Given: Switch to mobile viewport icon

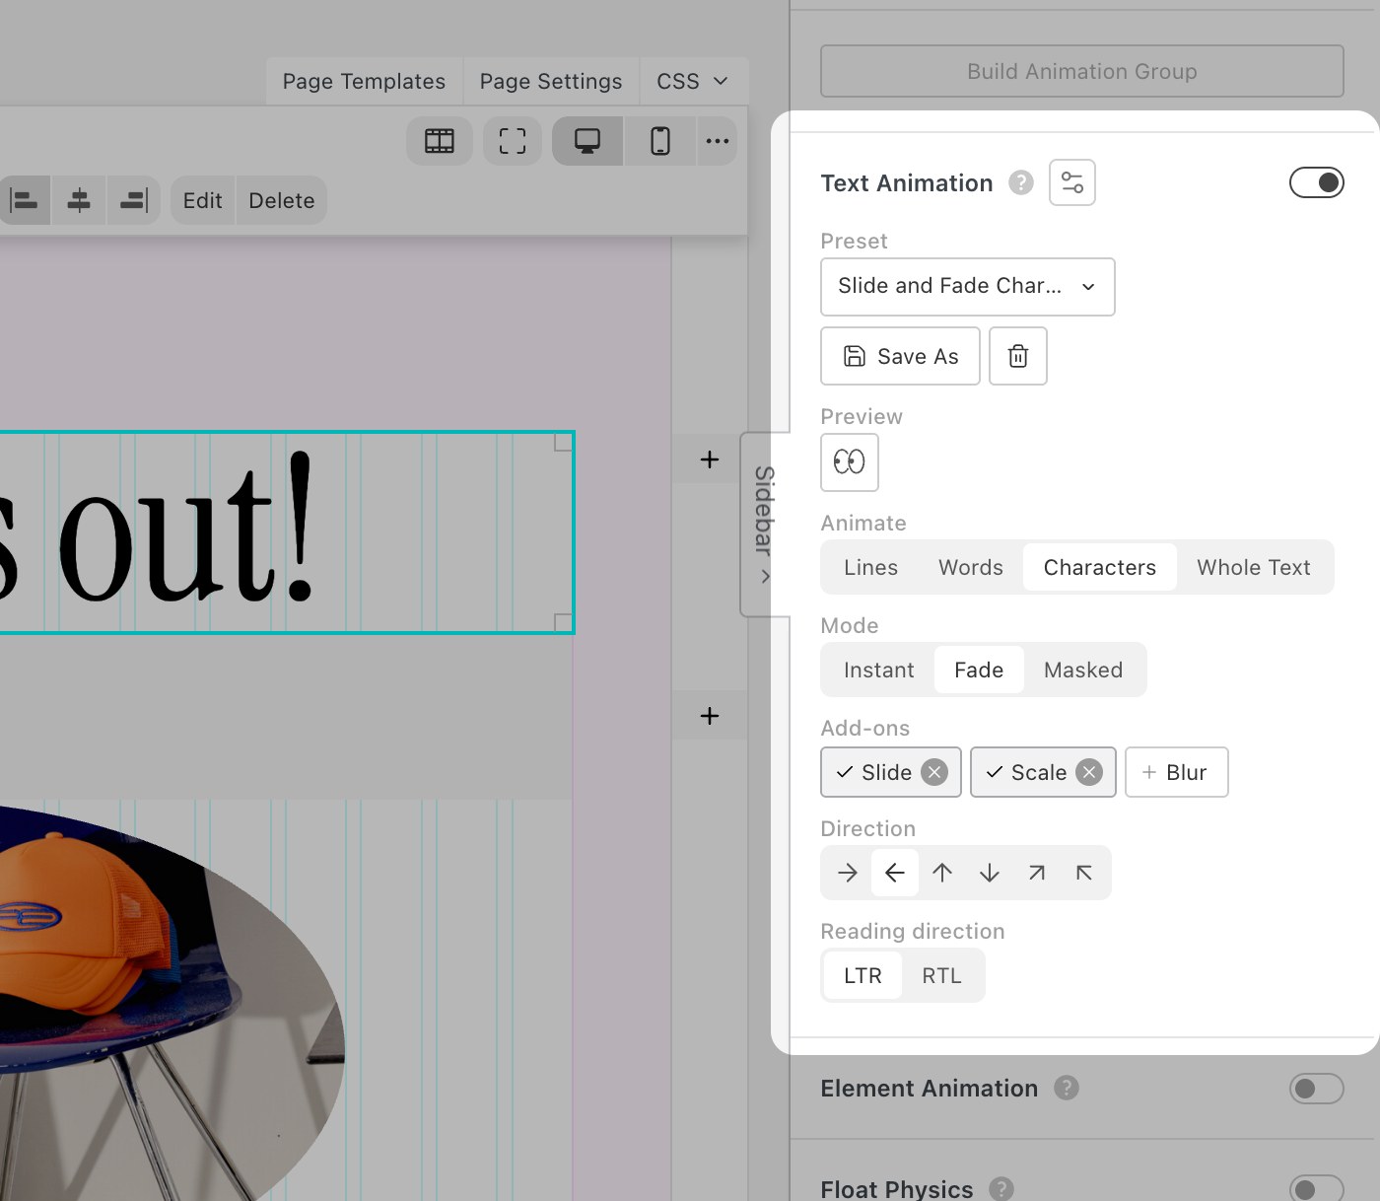Looking at the screenshot, I should click(660, 141).
